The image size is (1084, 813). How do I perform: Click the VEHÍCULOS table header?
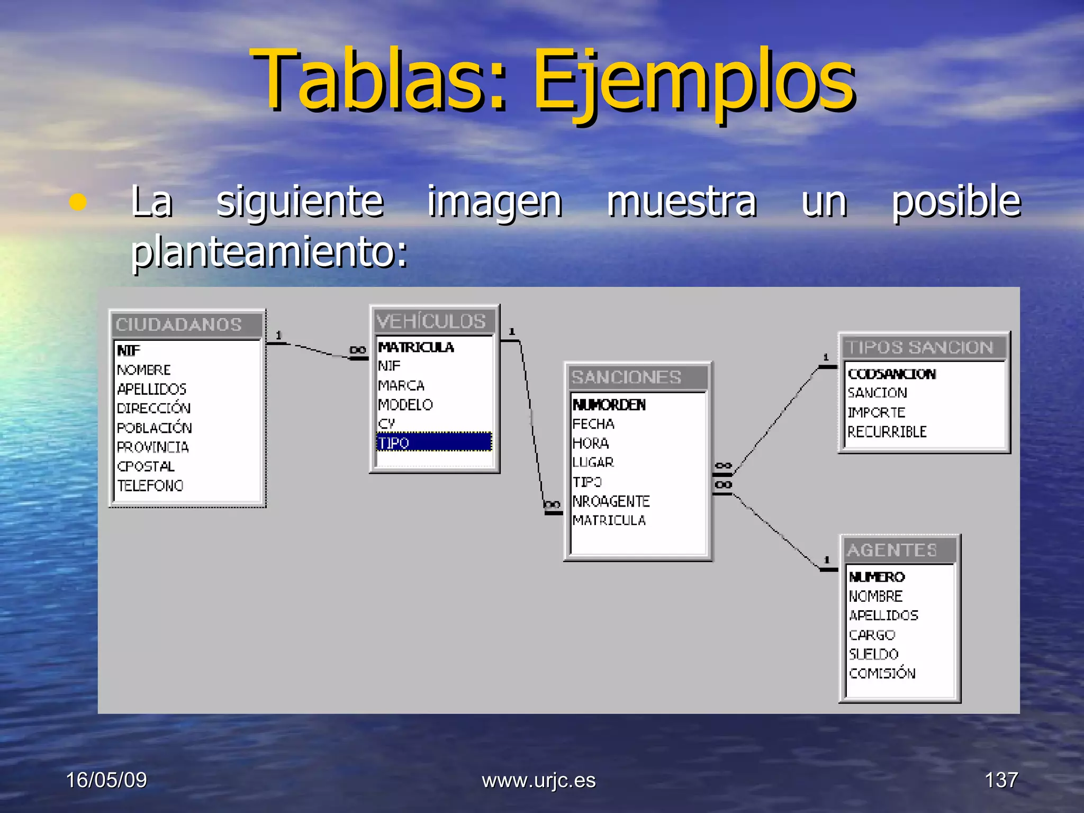click(x=433, y=321)
